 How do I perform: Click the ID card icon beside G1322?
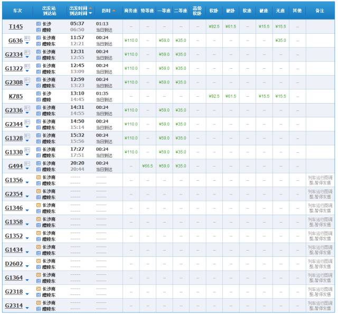tap(27, 66)
